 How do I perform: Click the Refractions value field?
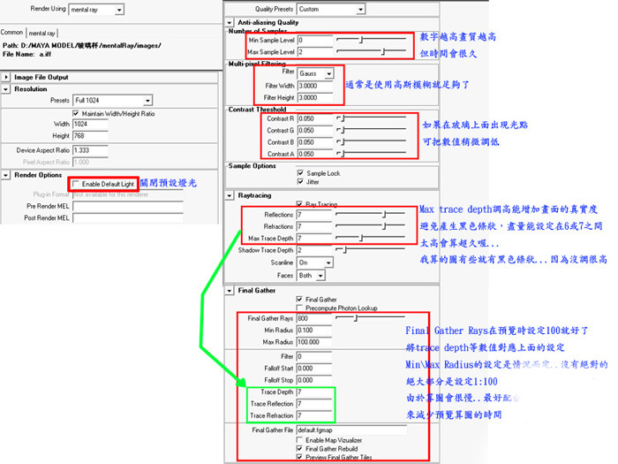(x=313, y=226)
